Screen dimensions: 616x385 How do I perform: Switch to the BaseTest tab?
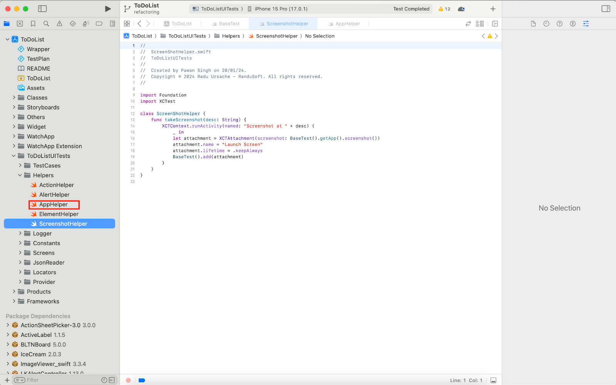226,24
